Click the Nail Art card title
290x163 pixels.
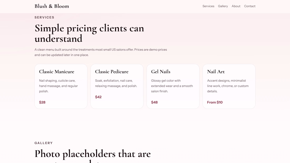[x=216, y=72]
